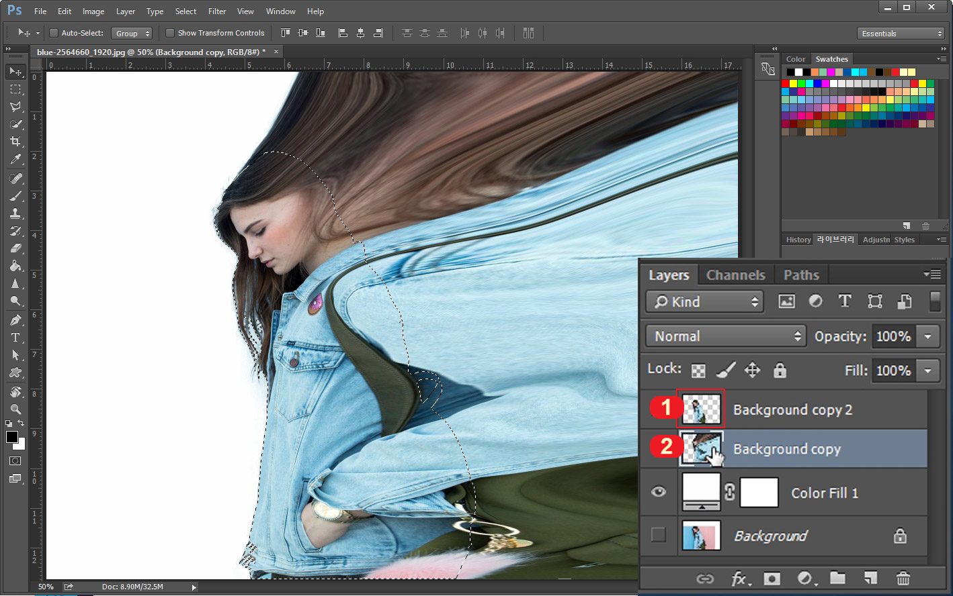Image resolution: width=953 pixels, height=596 pixels.
Task: Click the Delete layer trash icon
Action: [903, 579]
